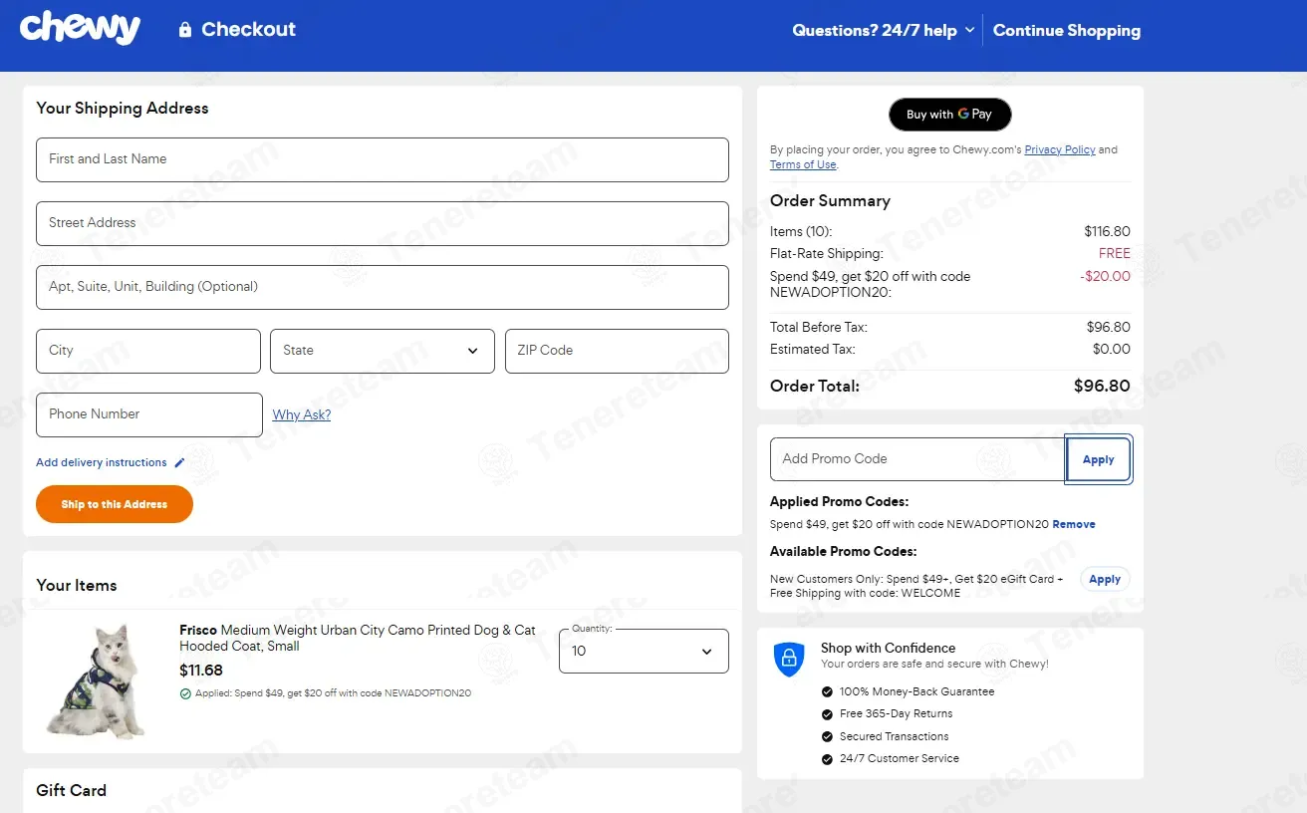This screenshot has width=1307, height=813.
Task: Click the Your Items heading
Action: [x=77, y=585]
